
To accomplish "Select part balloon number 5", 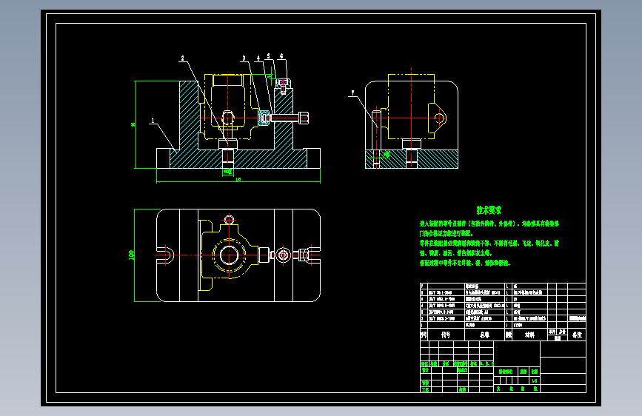I will 269,56.
